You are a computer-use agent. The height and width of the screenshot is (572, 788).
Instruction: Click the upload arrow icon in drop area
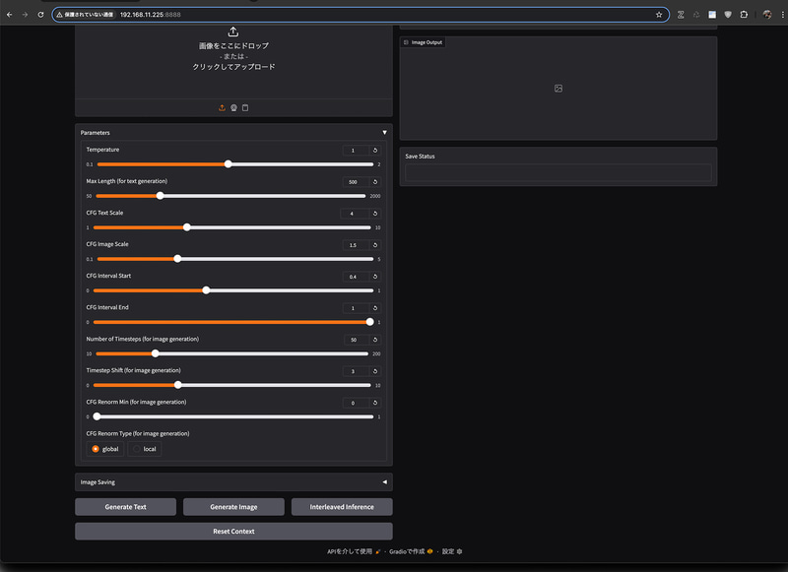point(233,32)
